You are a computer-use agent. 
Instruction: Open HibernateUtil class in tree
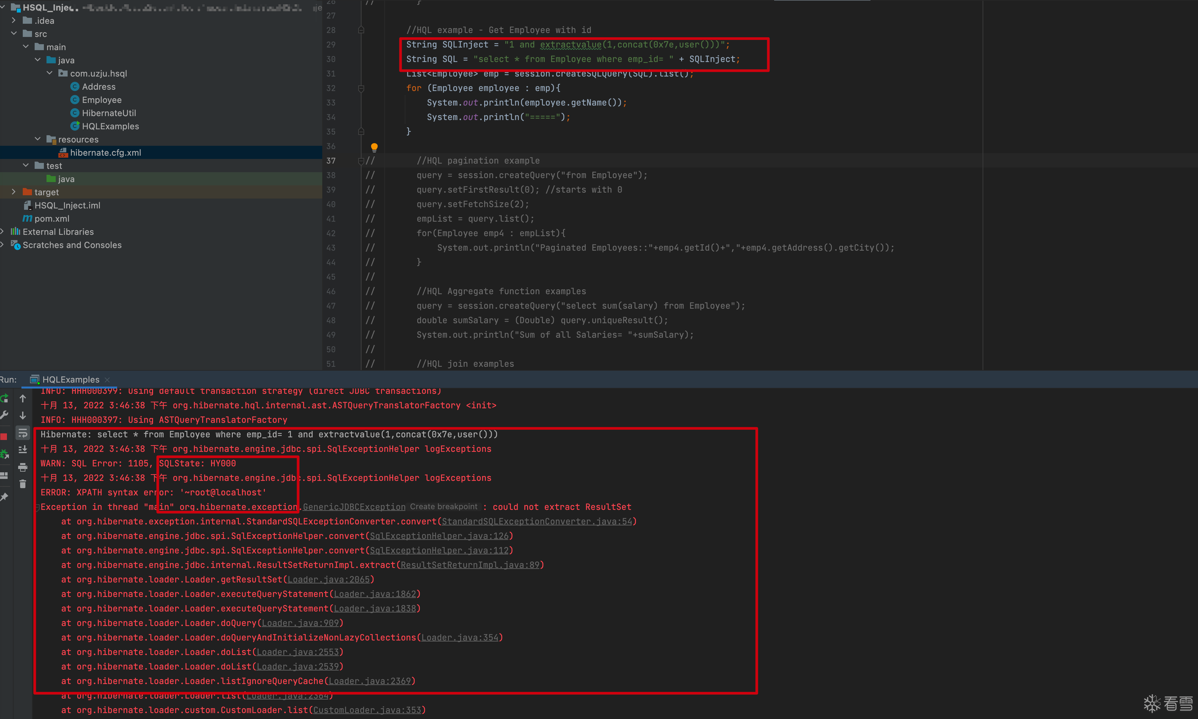[109, 113]
